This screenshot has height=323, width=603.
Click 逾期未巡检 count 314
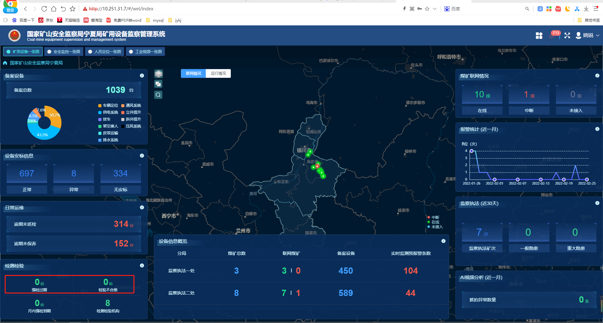121,224
